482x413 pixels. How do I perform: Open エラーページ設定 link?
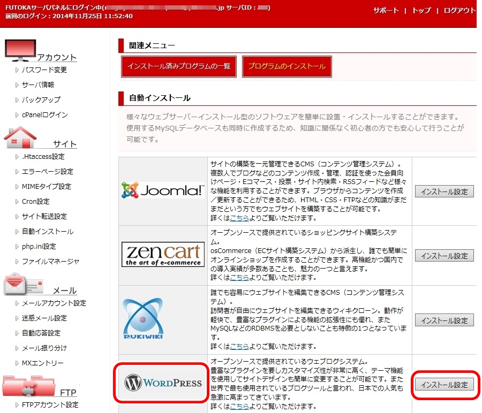coord(47,172)
